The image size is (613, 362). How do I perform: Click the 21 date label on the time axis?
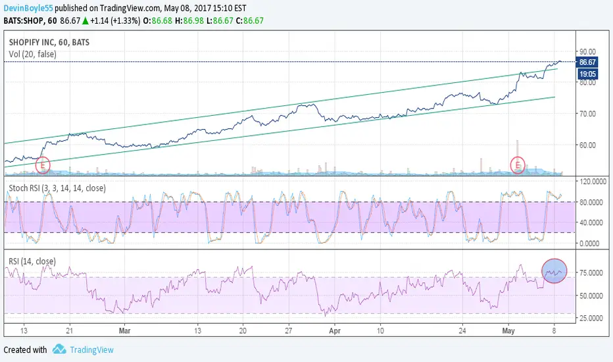[69, 330]
